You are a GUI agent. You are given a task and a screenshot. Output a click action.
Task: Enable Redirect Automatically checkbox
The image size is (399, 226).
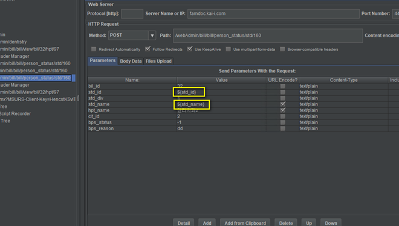coord(94,49)
